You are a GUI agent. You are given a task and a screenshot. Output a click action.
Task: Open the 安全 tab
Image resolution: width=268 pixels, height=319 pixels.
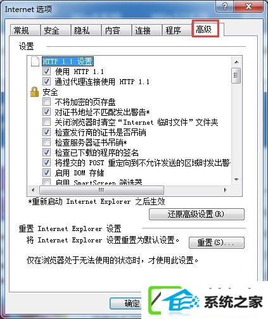51,30
